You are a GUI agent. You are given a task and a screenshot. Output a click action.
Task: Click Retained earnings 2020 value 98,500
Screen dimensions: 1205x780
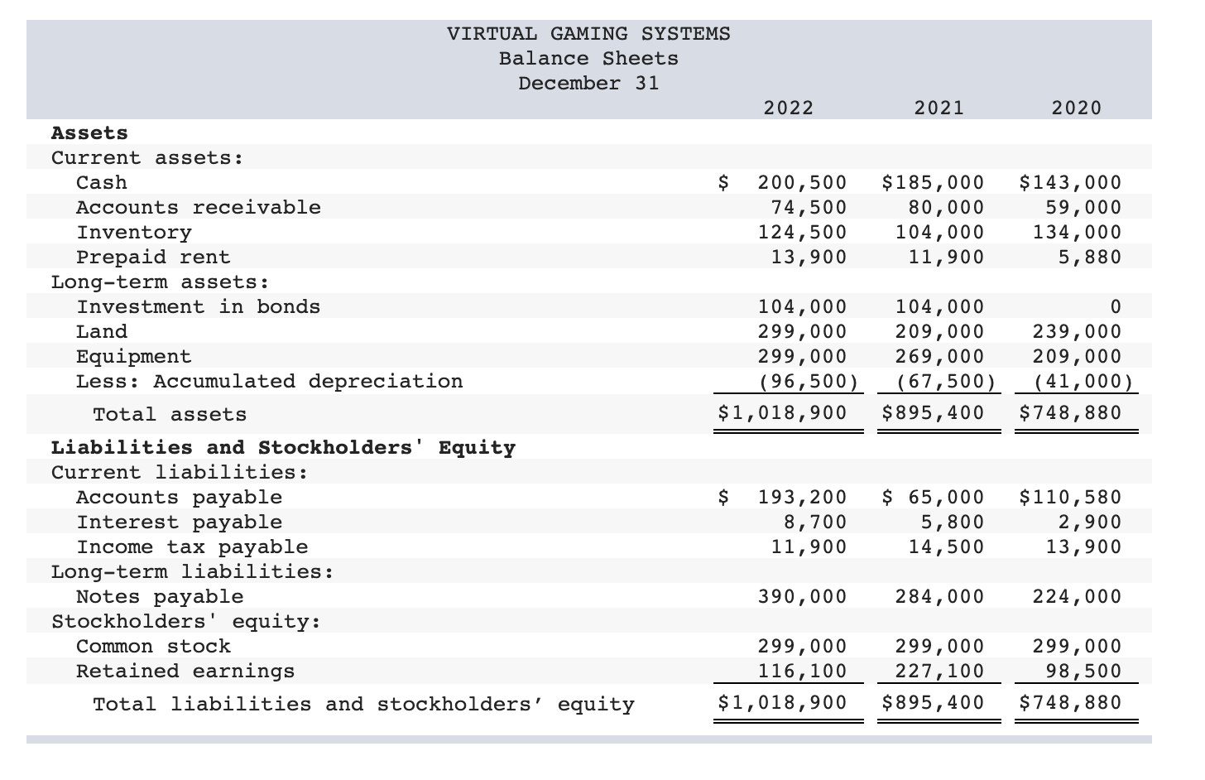pyautogui.click(x=1084, y=672)
